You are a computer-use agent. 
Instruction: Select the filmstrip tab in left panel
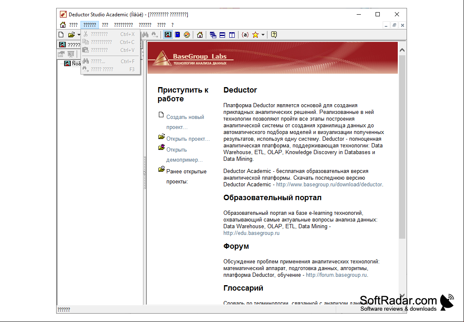[x=69, y=45]
